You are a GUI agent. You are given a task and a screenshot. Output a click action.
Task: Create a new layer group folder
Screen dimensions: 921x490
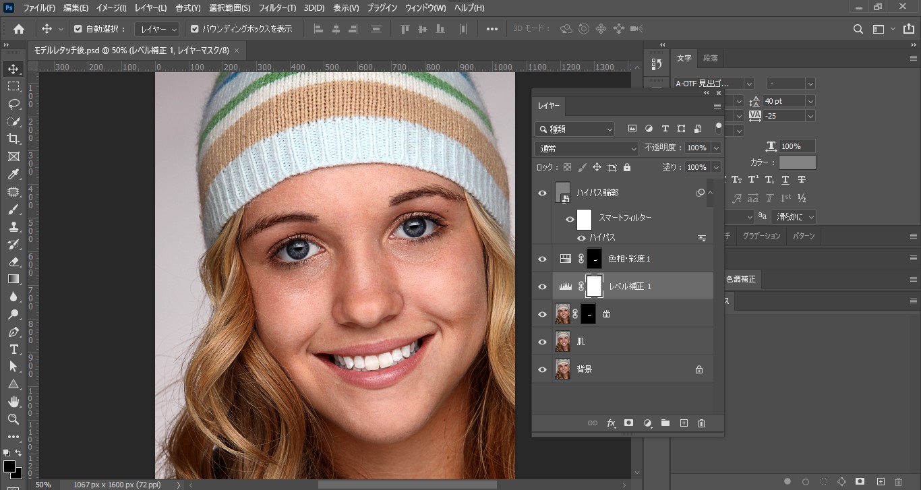pyautogui.click(x=665, y=423)
